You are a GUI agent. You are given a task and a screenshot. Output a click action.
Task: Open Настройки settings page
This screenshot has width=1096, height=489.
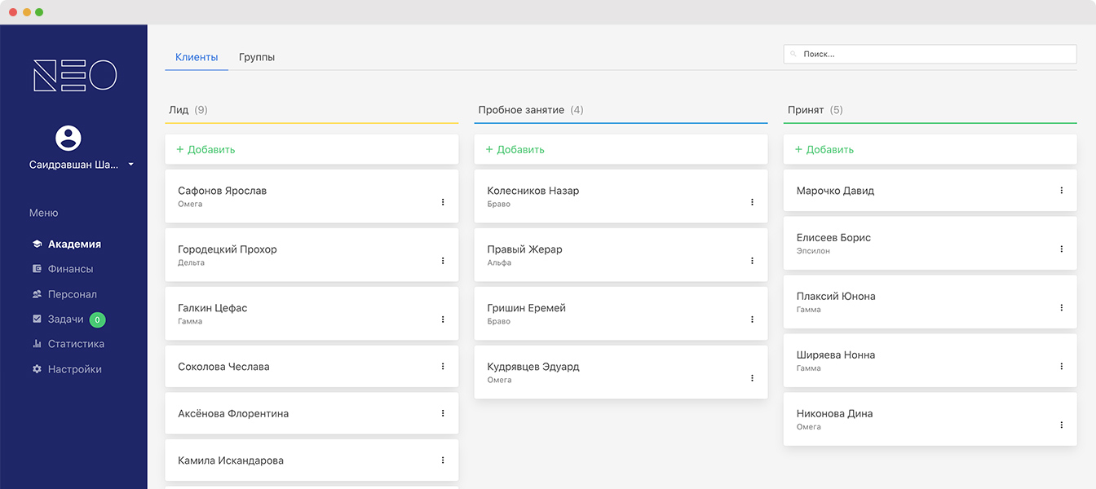point(74,369)
